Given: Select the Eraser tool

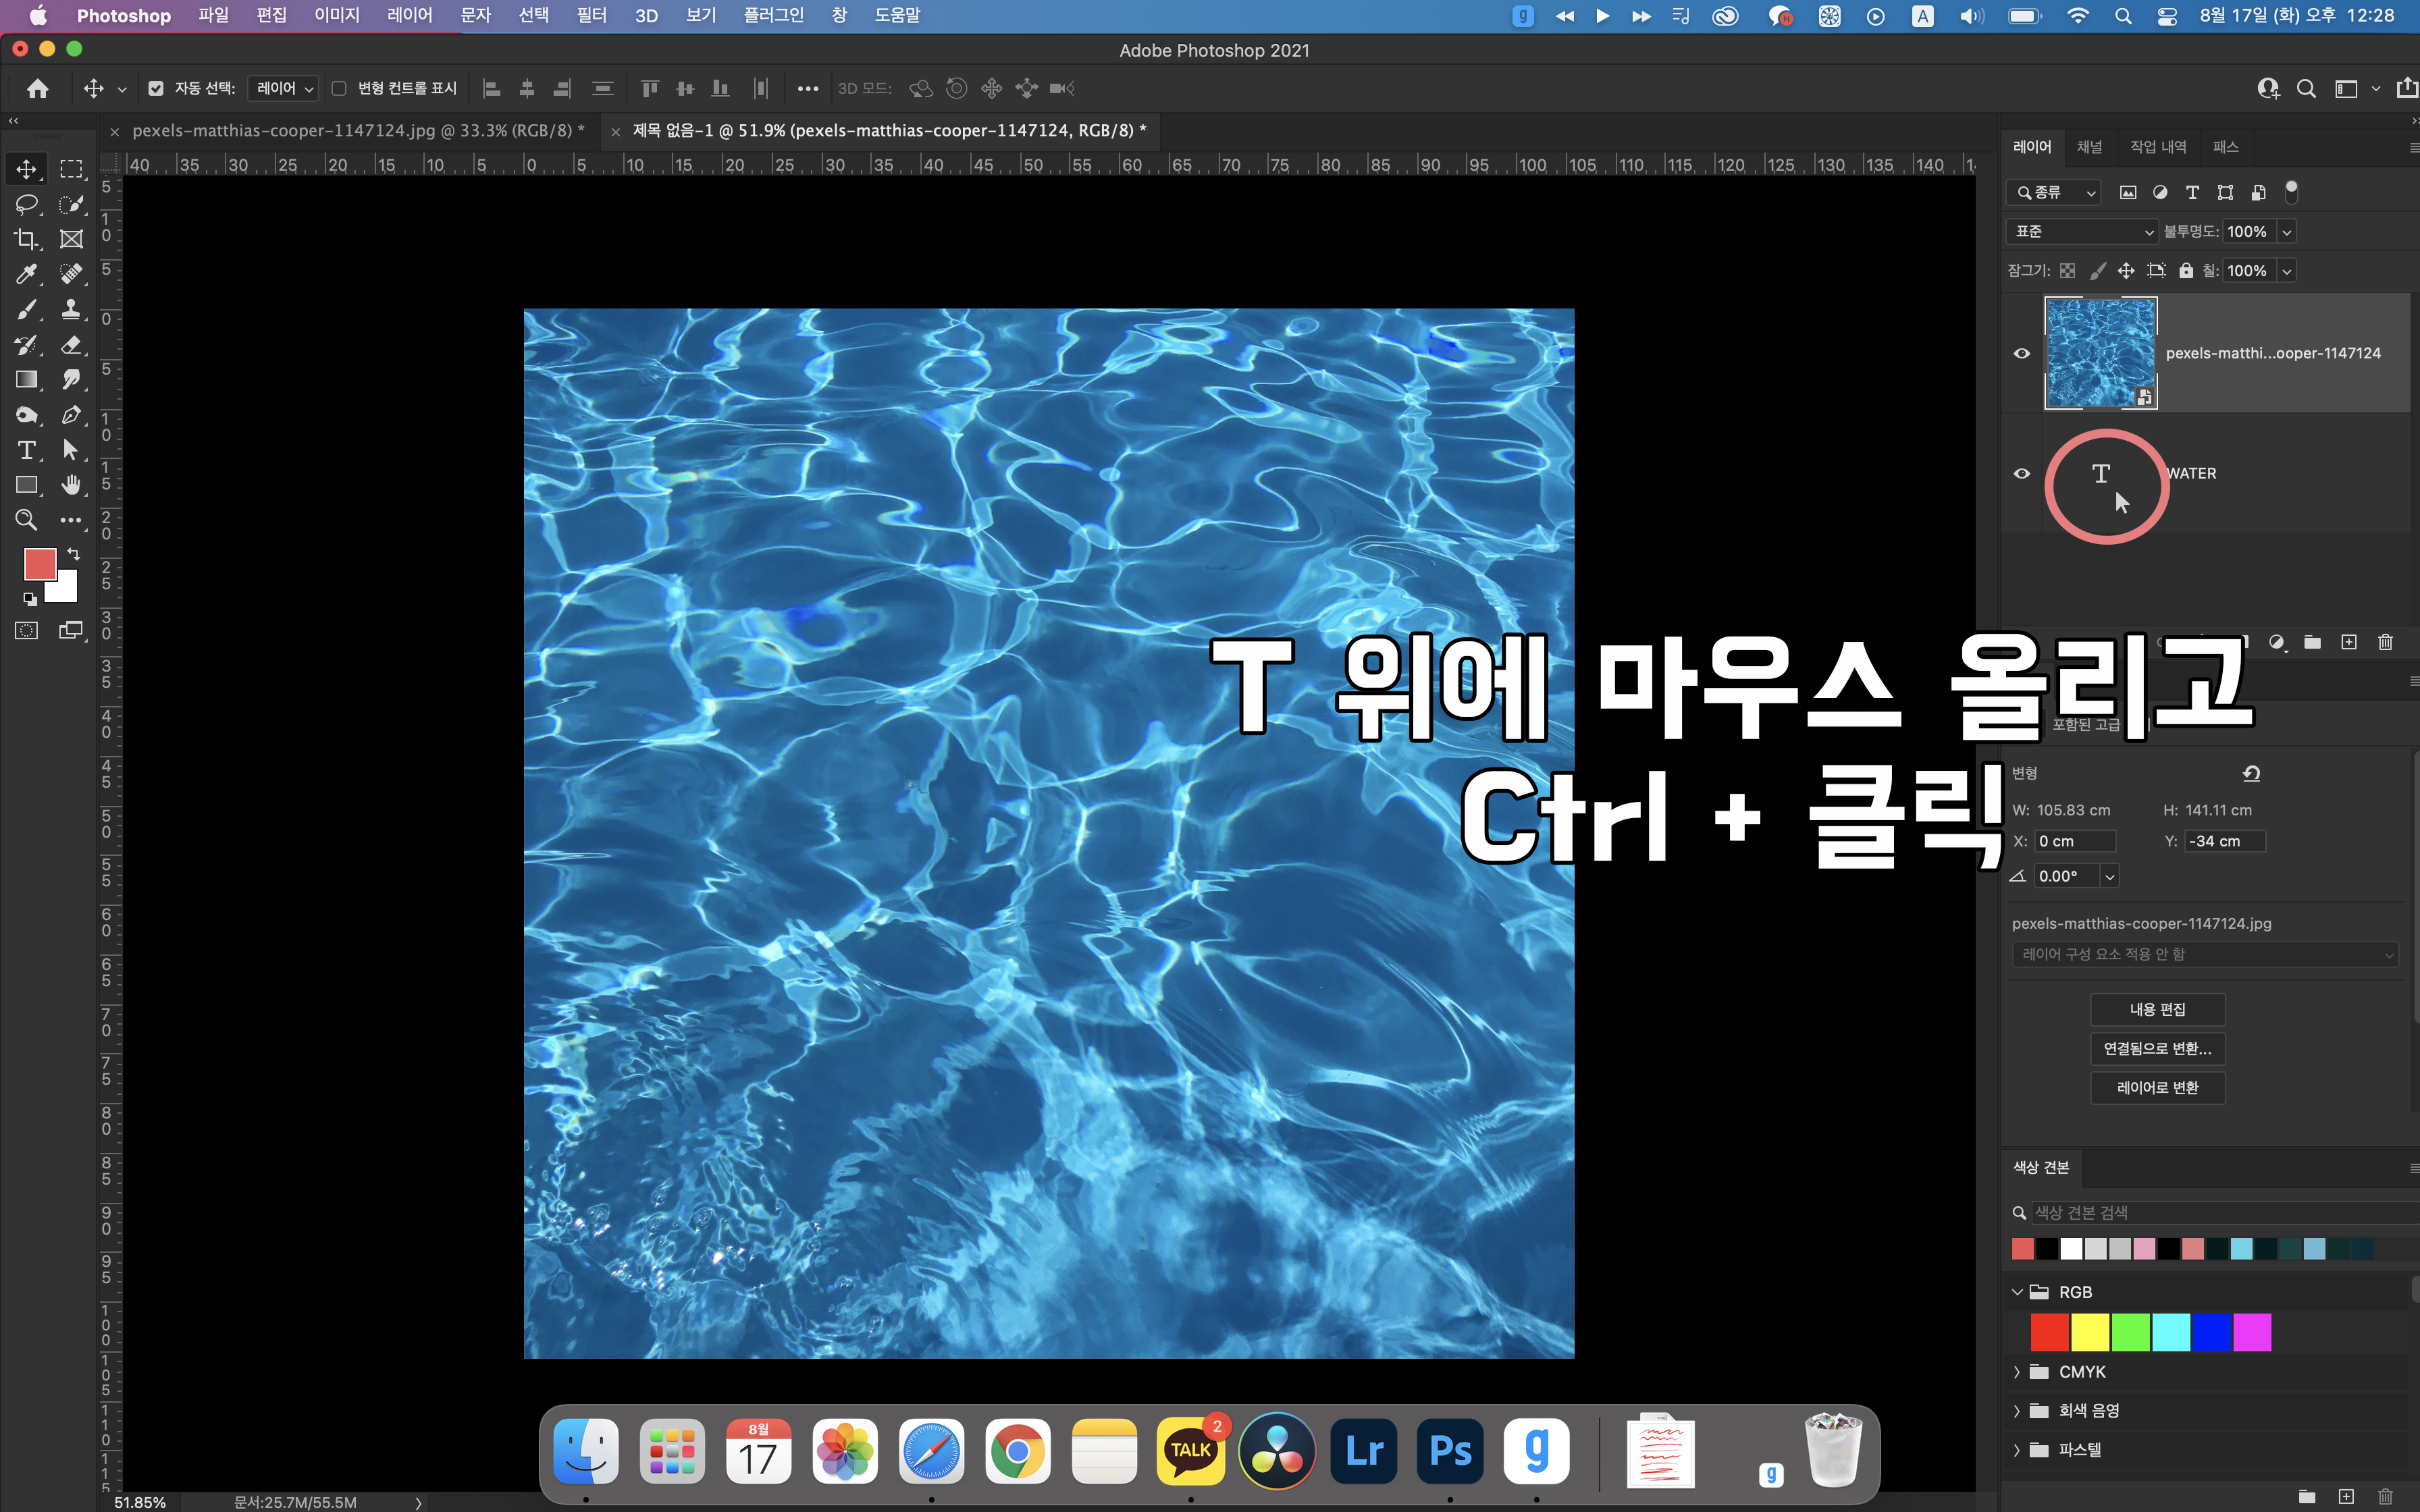Looking at the screenshot, I should 71,345.
